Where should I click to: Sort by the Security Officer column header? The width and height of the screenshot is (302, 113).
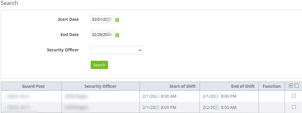click(x=100, y=86)
